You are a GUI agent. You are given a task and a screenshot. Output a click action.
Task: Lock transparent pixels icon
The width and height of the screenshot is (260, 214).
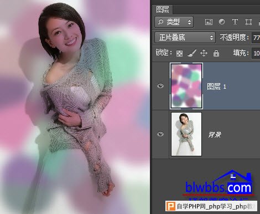pyautogui.click(x=179, y=53)
